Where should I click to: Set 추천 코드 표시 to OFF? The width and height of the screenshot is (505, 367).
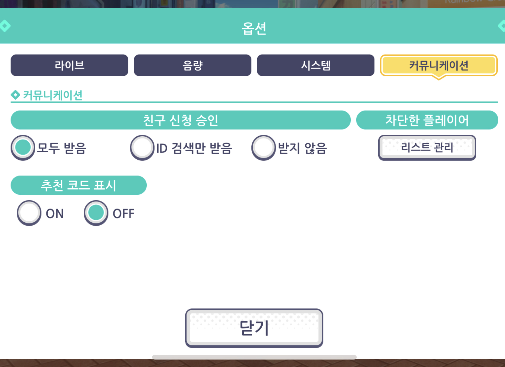click(96, 213)
